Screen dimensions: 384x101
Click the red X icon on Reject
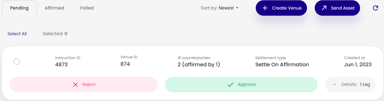tap(75, 85)
